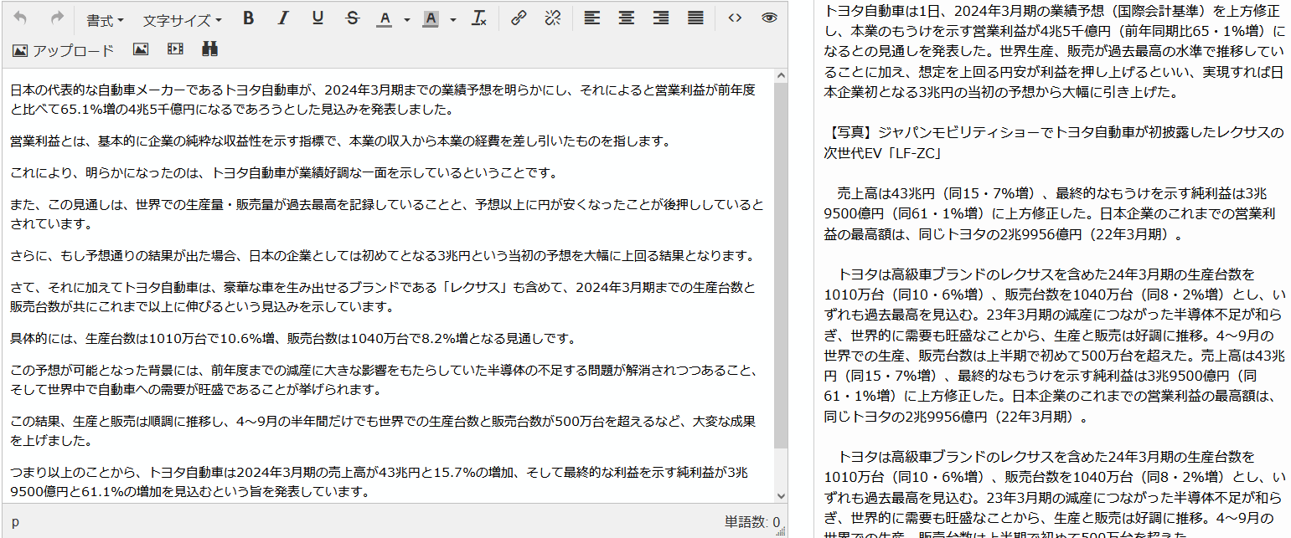Viewport: 1291px width, 538px height.
Task: Toggle strikethrough formatting
Action: point(352,18)
